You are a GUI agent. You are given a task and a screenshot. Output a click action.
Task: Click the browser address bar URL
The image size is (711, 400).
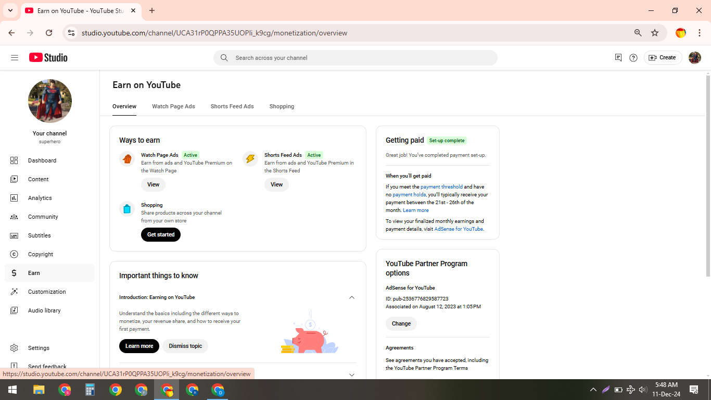(x=214, y=33)
